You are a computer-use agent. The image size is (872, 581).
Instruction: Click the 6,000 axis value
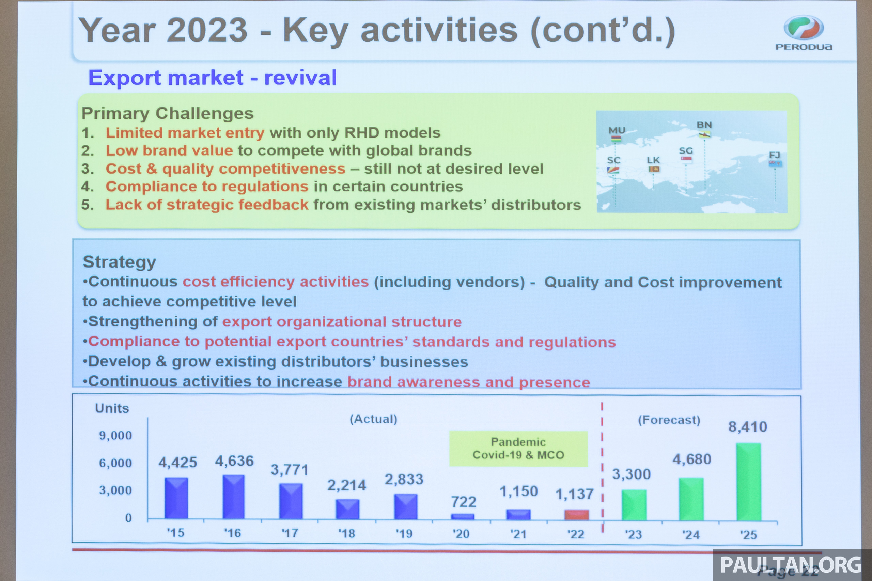click(115, 463)
